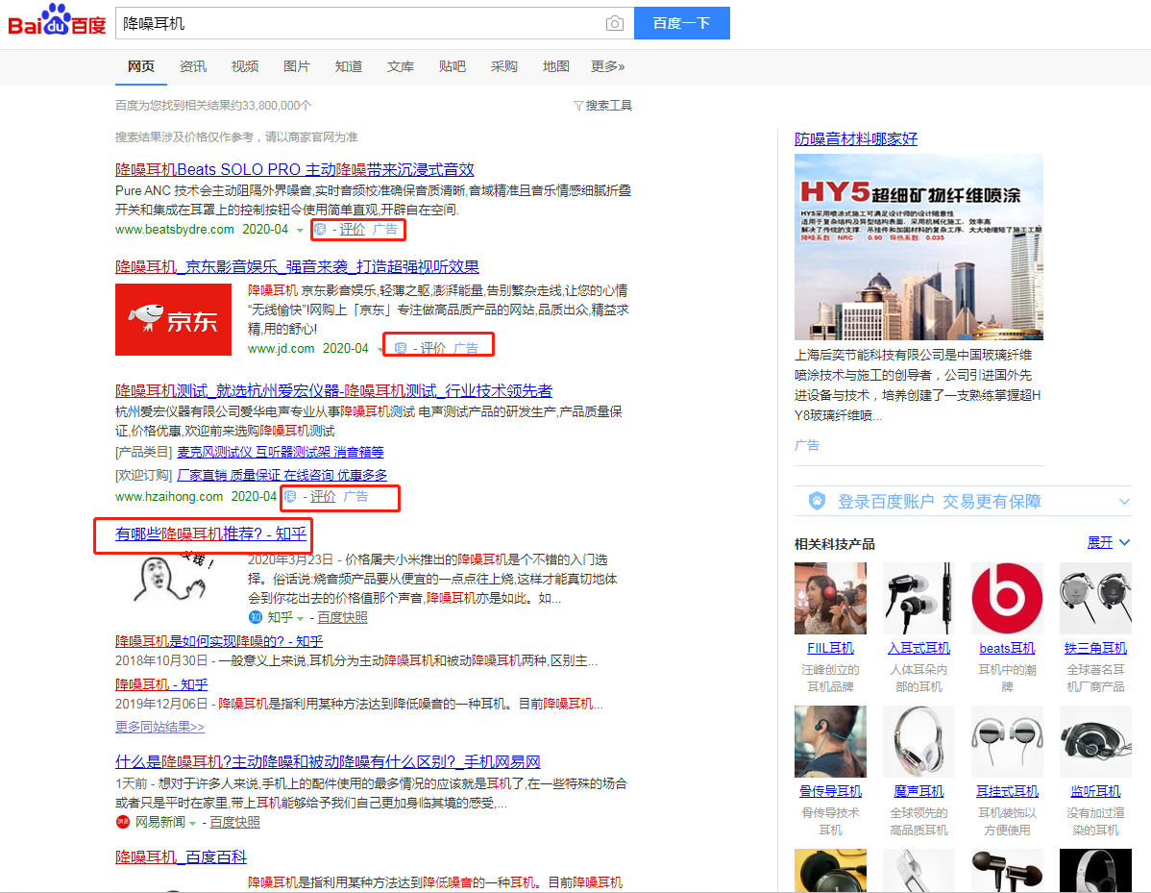Open the 骨传导耳机 thumbnail
1151x893 pixels.
click(x=830, y=741)
